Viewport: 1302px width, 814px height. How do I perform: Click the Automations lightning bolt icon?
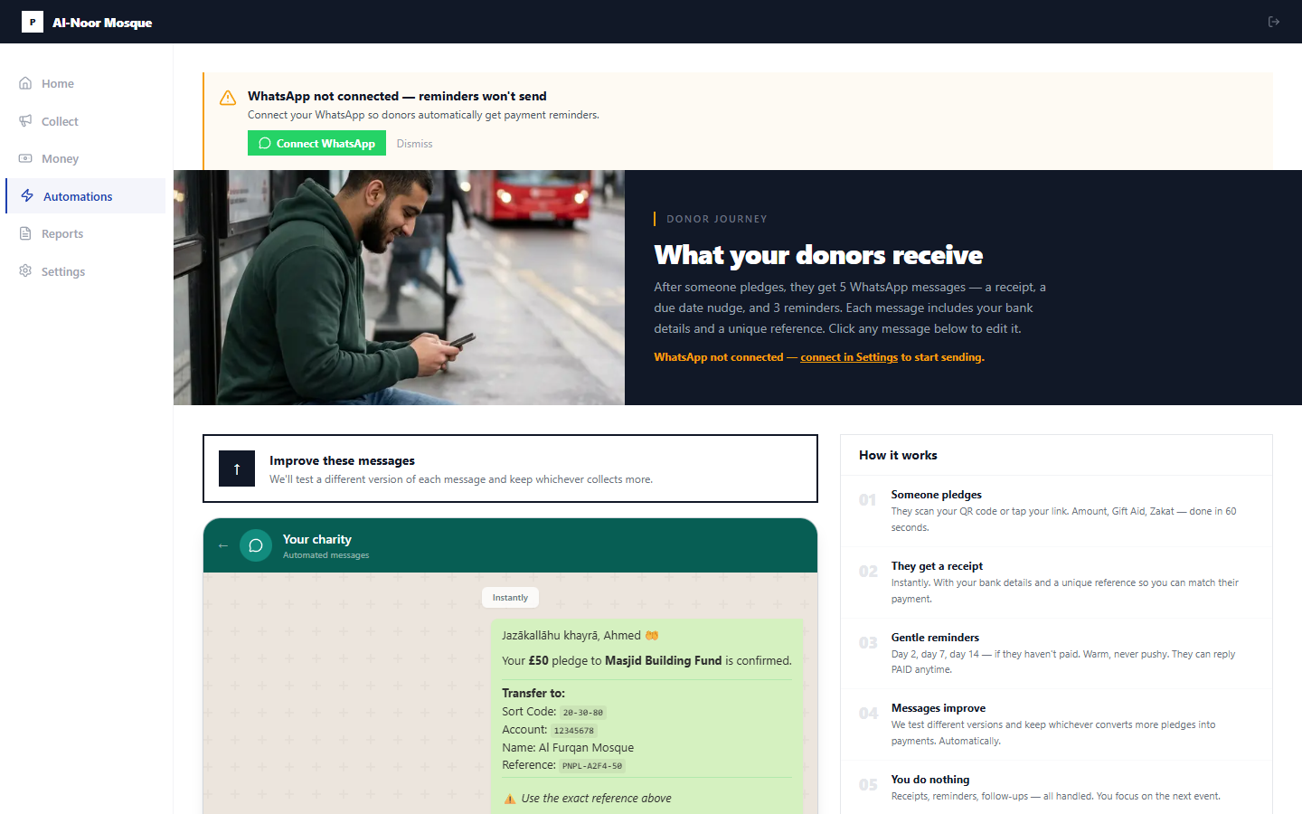tap(27, 196)
